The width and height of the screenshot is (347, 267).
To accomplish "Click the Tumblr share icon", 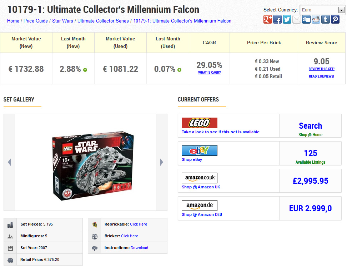I will (x=326, y=20).
